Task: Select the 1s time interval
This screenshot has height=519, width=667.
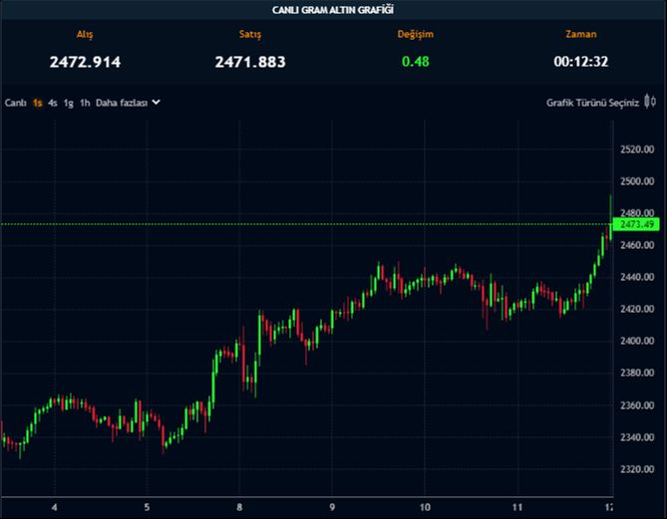Action: tap(37, 102)
